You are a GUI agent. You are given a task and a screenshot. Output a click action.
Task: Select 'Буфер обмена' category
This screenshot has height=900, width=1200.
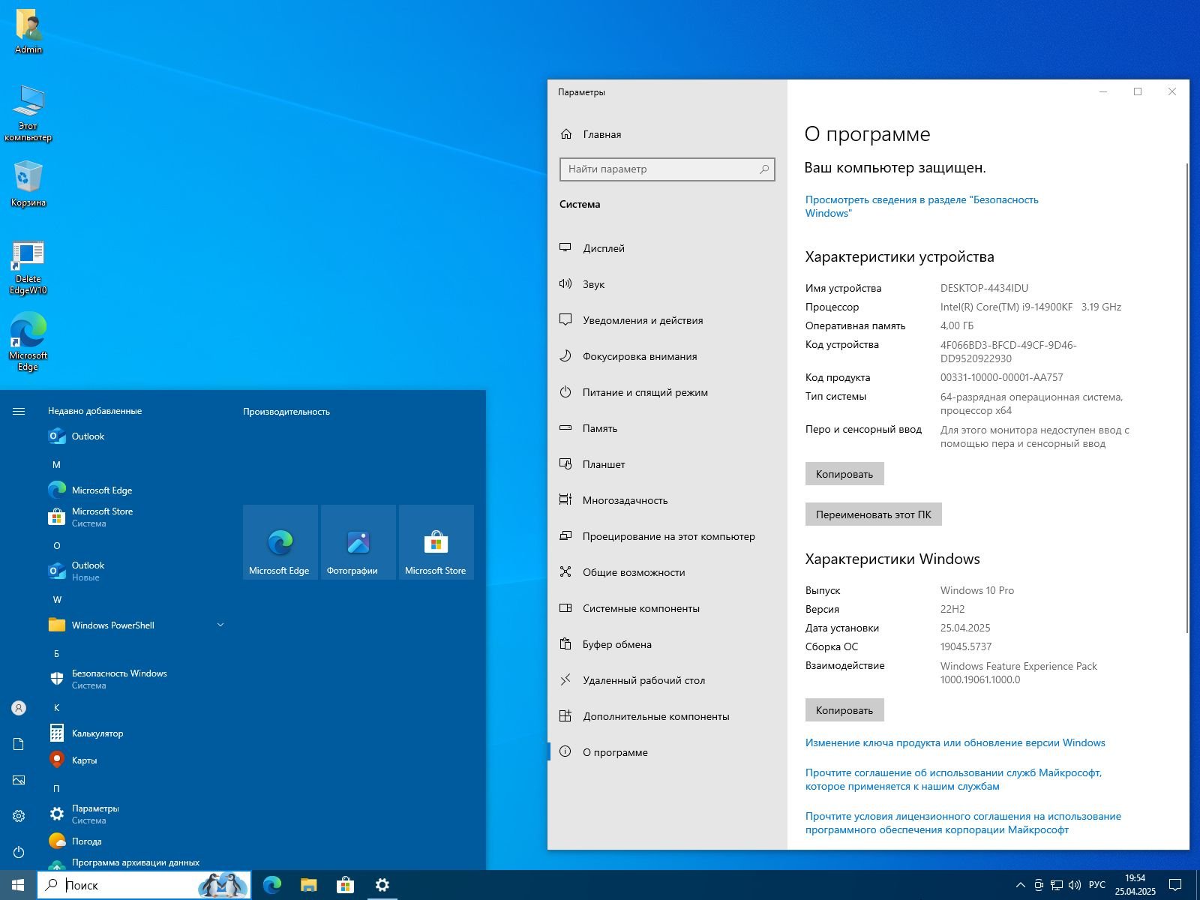point(667,644)
